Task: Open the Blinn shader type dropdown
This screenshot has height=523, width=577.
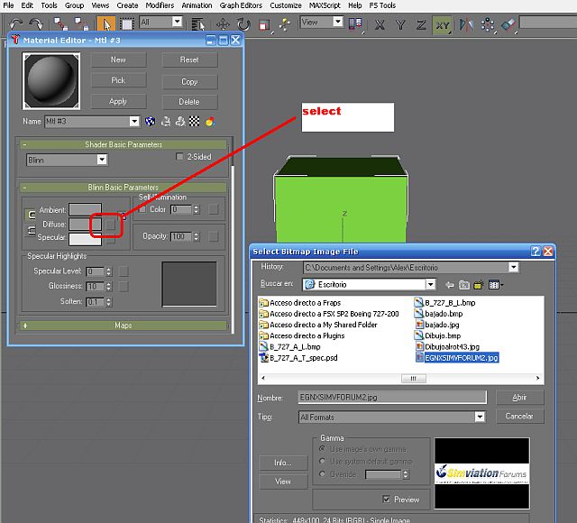Action: (x=102, y=160)
